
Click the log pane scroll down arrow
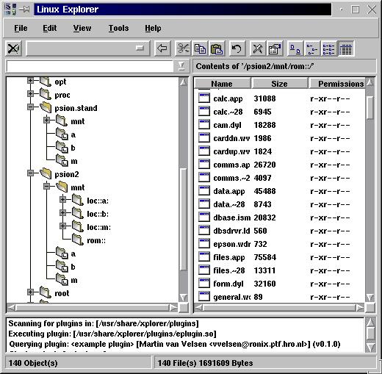point(370,347)
